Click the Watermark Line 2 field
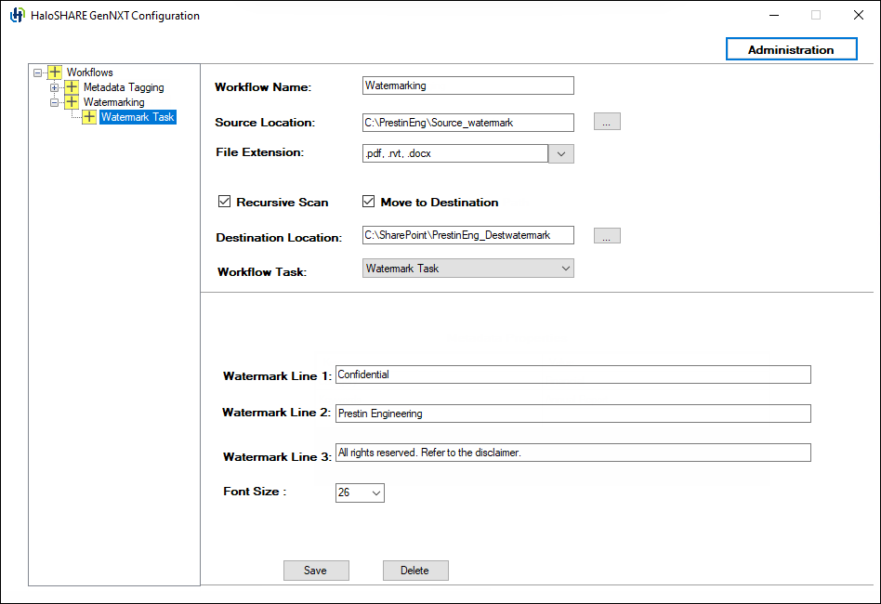This screenshot has width=881, height=604. [x=573, y=413]
